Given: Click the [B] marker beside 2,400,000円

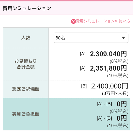Looking at the screenshot, I should [84, 86].
